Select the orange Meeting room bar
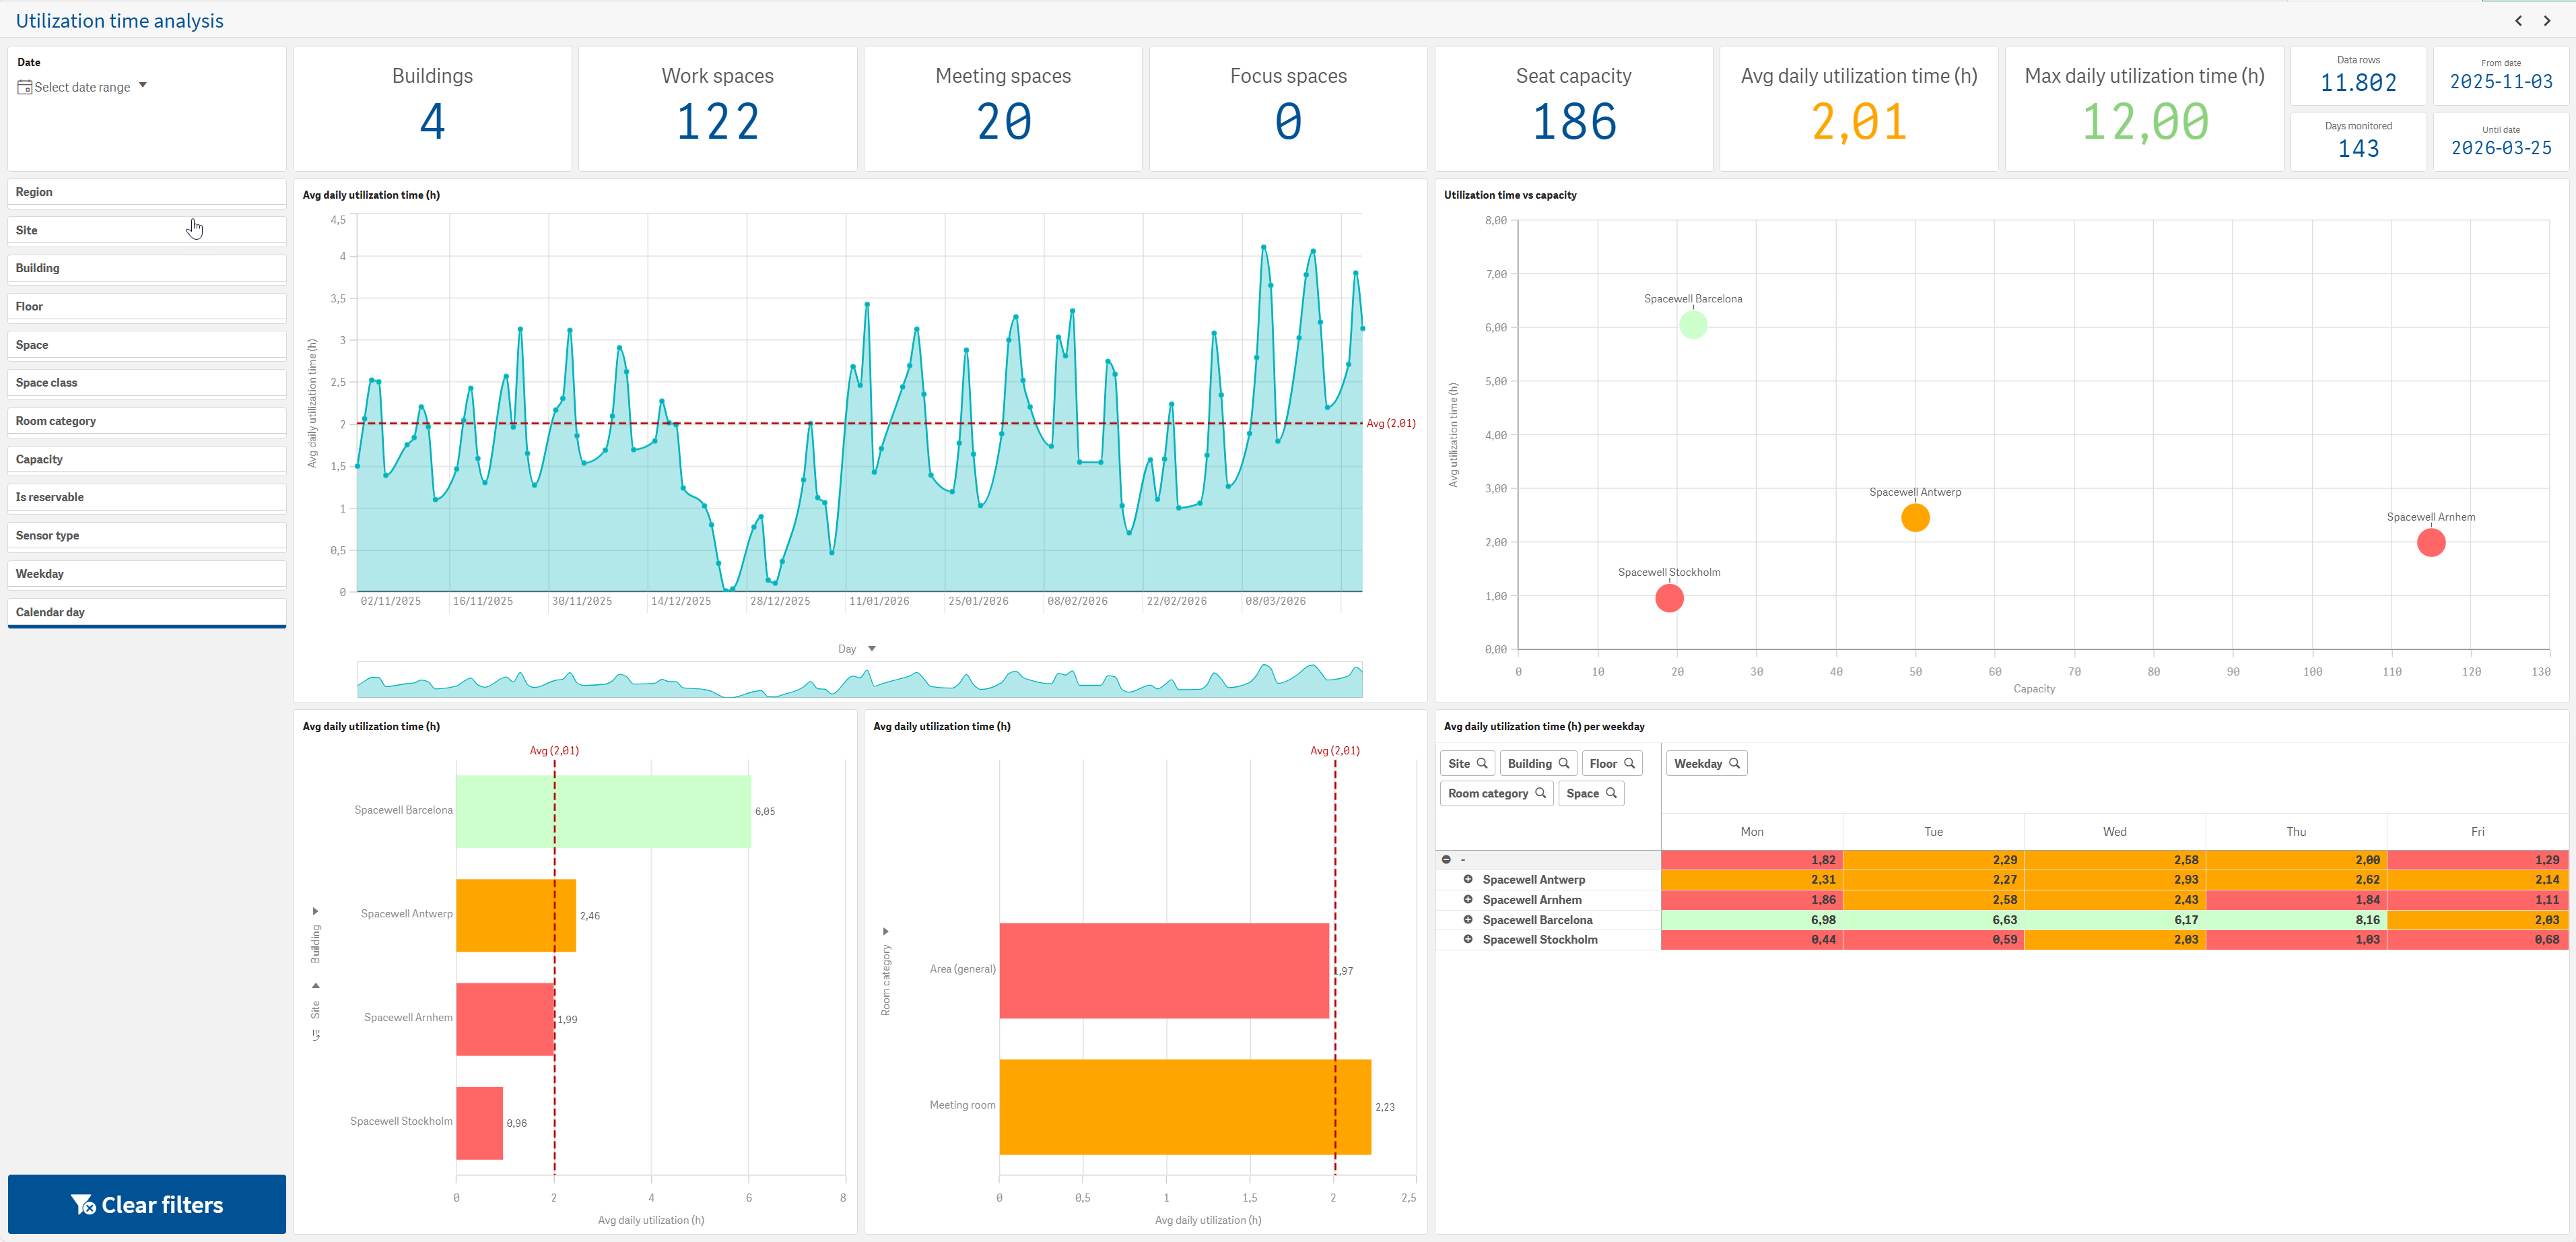The height and width of the screenshot is (1242, 2576). pyautogui.click(x=1185, y=1107)
